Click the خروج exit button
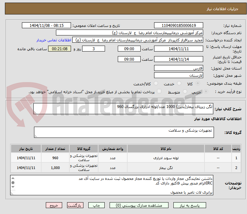This screenshot has height=214, width=247. pyautogui.click(x=54, y=205)
